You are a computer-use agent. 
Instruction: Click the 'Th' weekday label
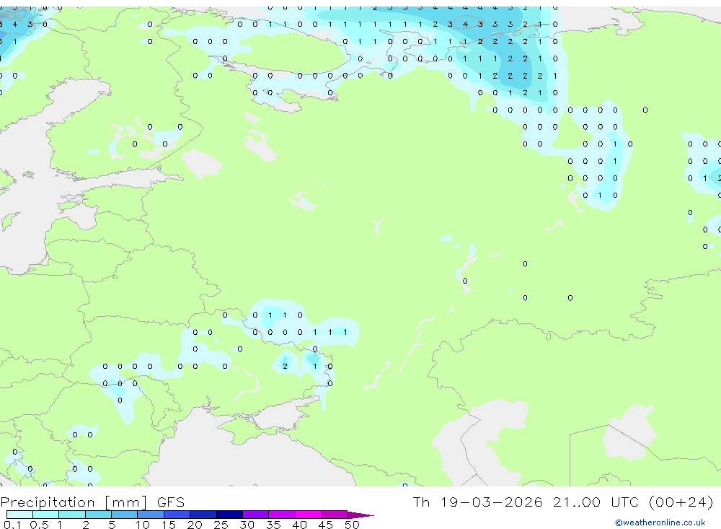click(x=421, y=502)
